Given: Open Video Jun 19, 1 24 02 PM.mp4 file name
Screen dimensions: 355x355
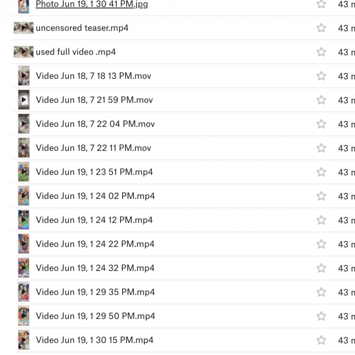Looking at the screenshot, I should tap(95, 196).
